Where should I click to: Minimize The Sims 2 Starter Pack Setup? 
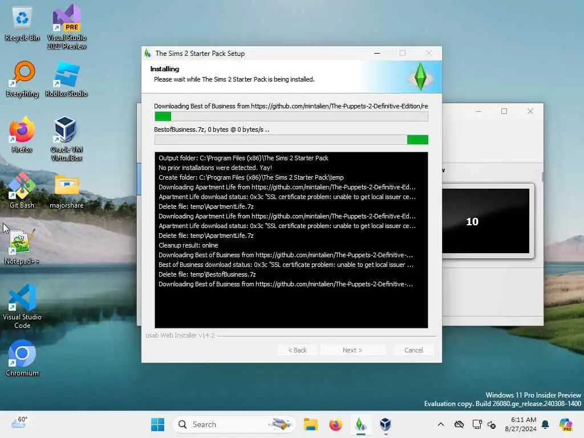pyautogui.click(x=377, y=53)
